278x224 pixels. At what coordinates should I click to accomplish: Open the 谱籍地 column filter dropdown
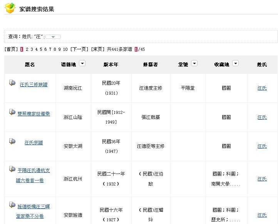click(x=82, y=63)
